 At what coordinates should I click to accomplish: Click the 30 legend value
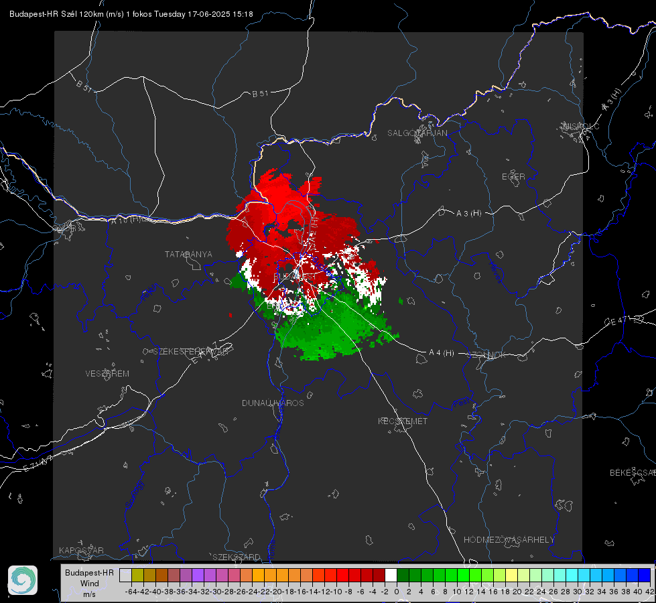click(x=578, y=592)
